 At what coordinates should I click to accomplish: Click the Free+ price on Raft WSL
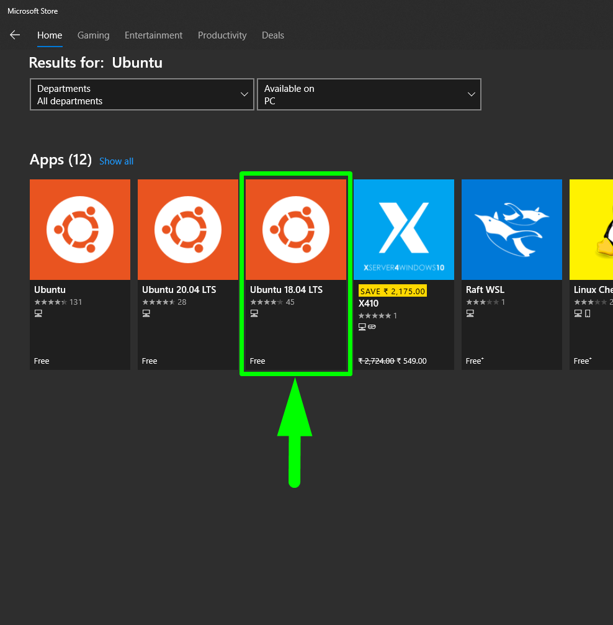475,361
